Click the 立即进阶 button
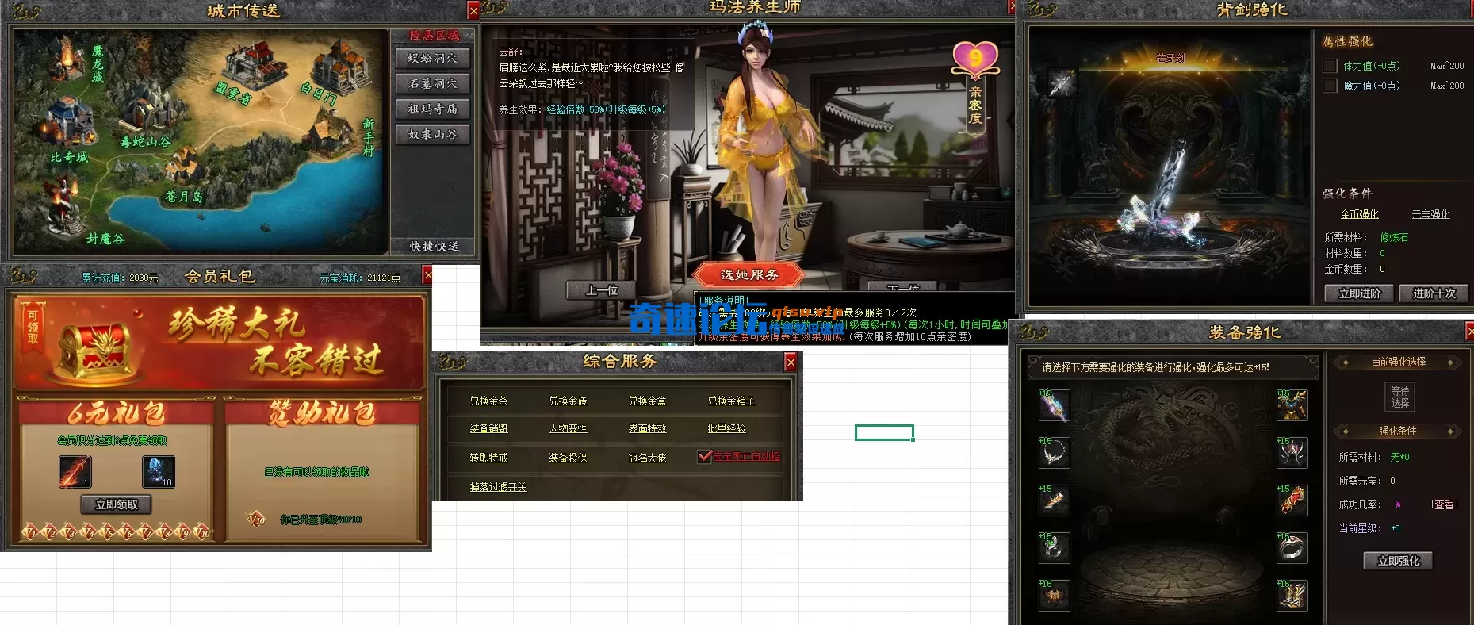Screen dimensions: 1474x625 (1360, 293)
